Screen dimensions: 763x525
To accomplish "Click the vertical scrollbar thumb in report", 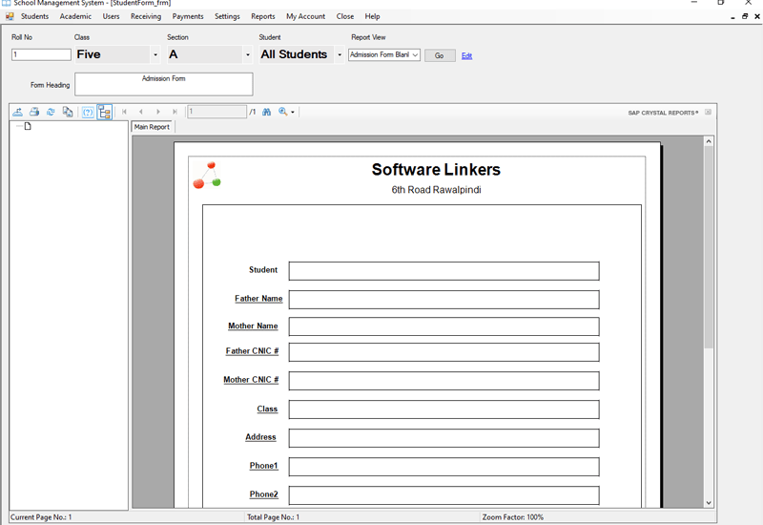I will tap(709, 247).
